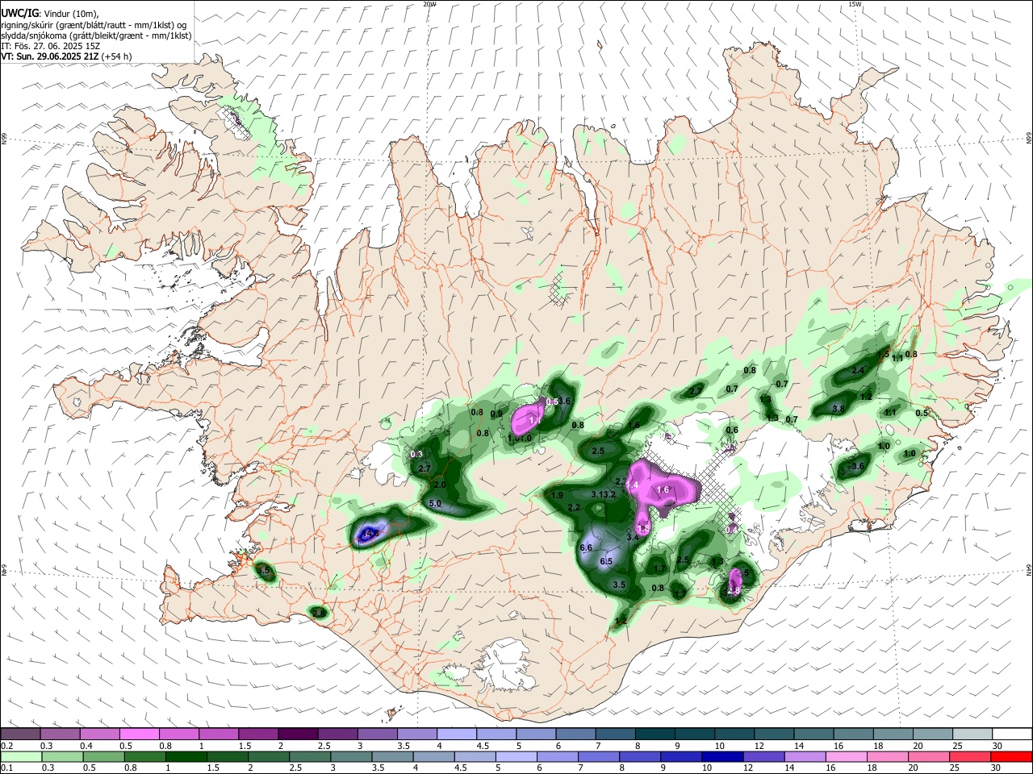Click the 6.5 rainfall value on the map
The height and width of the screenshot is (774, 1033).
pyautogui.click(x=606, y=561)
